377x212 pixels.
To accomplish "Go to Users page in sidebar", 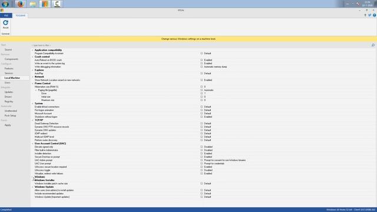I will (x=8, y=82).
